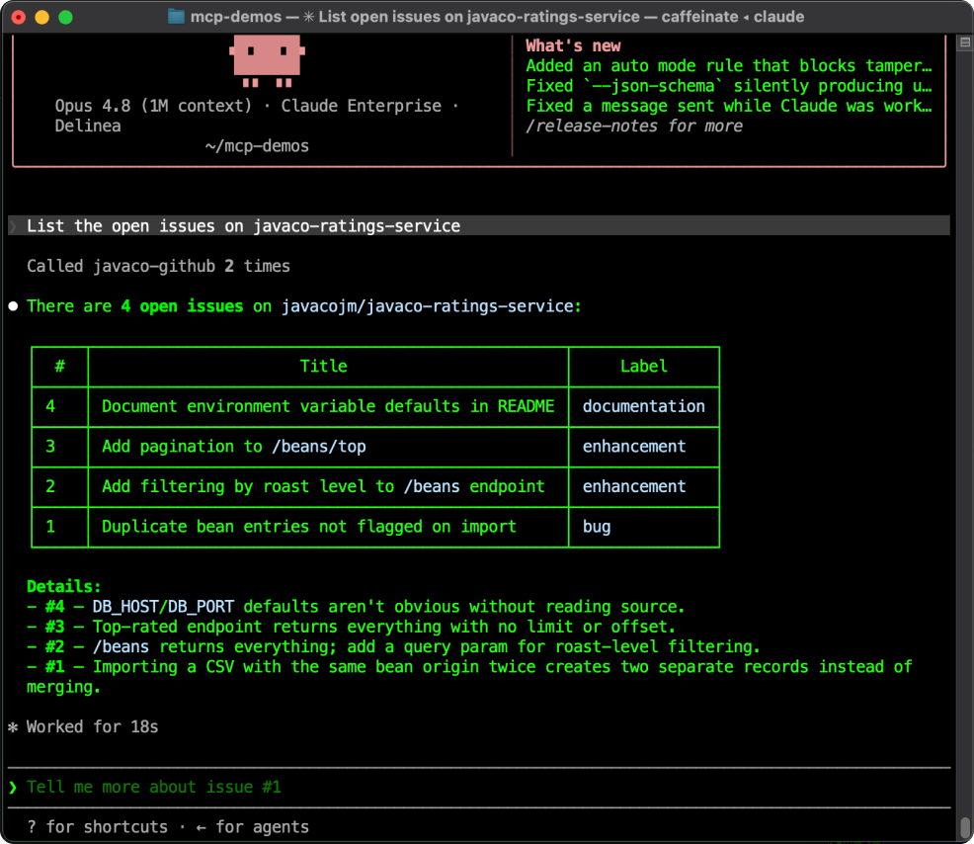974x844 pixels.
Task: Click the green prompt chevron in the input line
Action: pyautogui.click(x=13, y=788)
